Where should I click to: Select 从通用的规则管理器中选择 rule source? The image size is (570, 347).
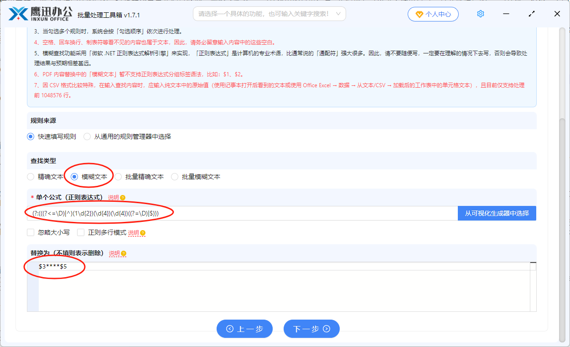(87, 136)
